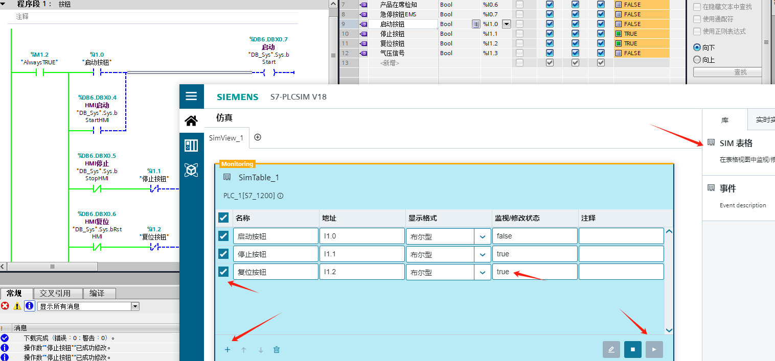Open display format dropdown for 复位按钮
This screenshot has height=361, width=775.
point(482,272)
